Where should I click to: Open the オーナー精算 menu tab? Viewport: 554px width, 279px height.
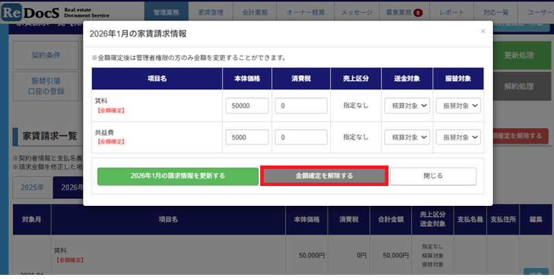[305, 12]
